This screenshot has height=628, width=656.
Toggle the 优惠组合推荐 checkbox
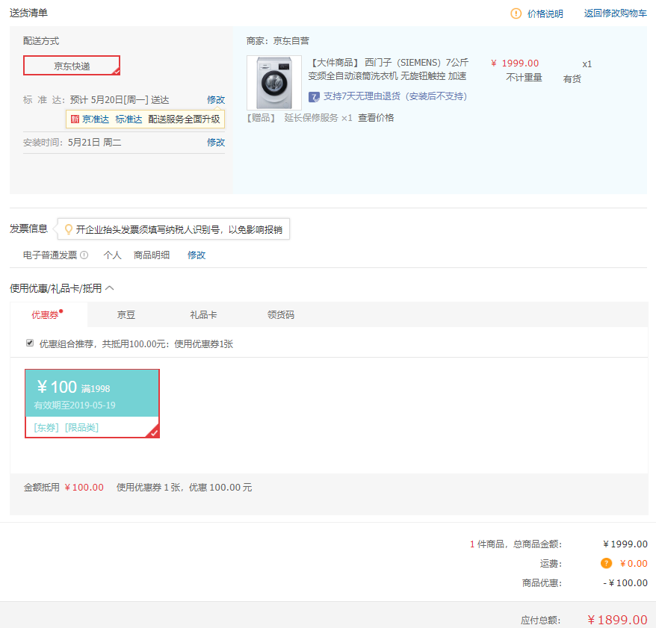tap(30, 343)
